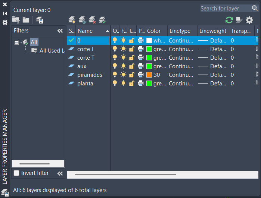Sort layers by the Name column header
261x198 pixels.
[90, 31]
